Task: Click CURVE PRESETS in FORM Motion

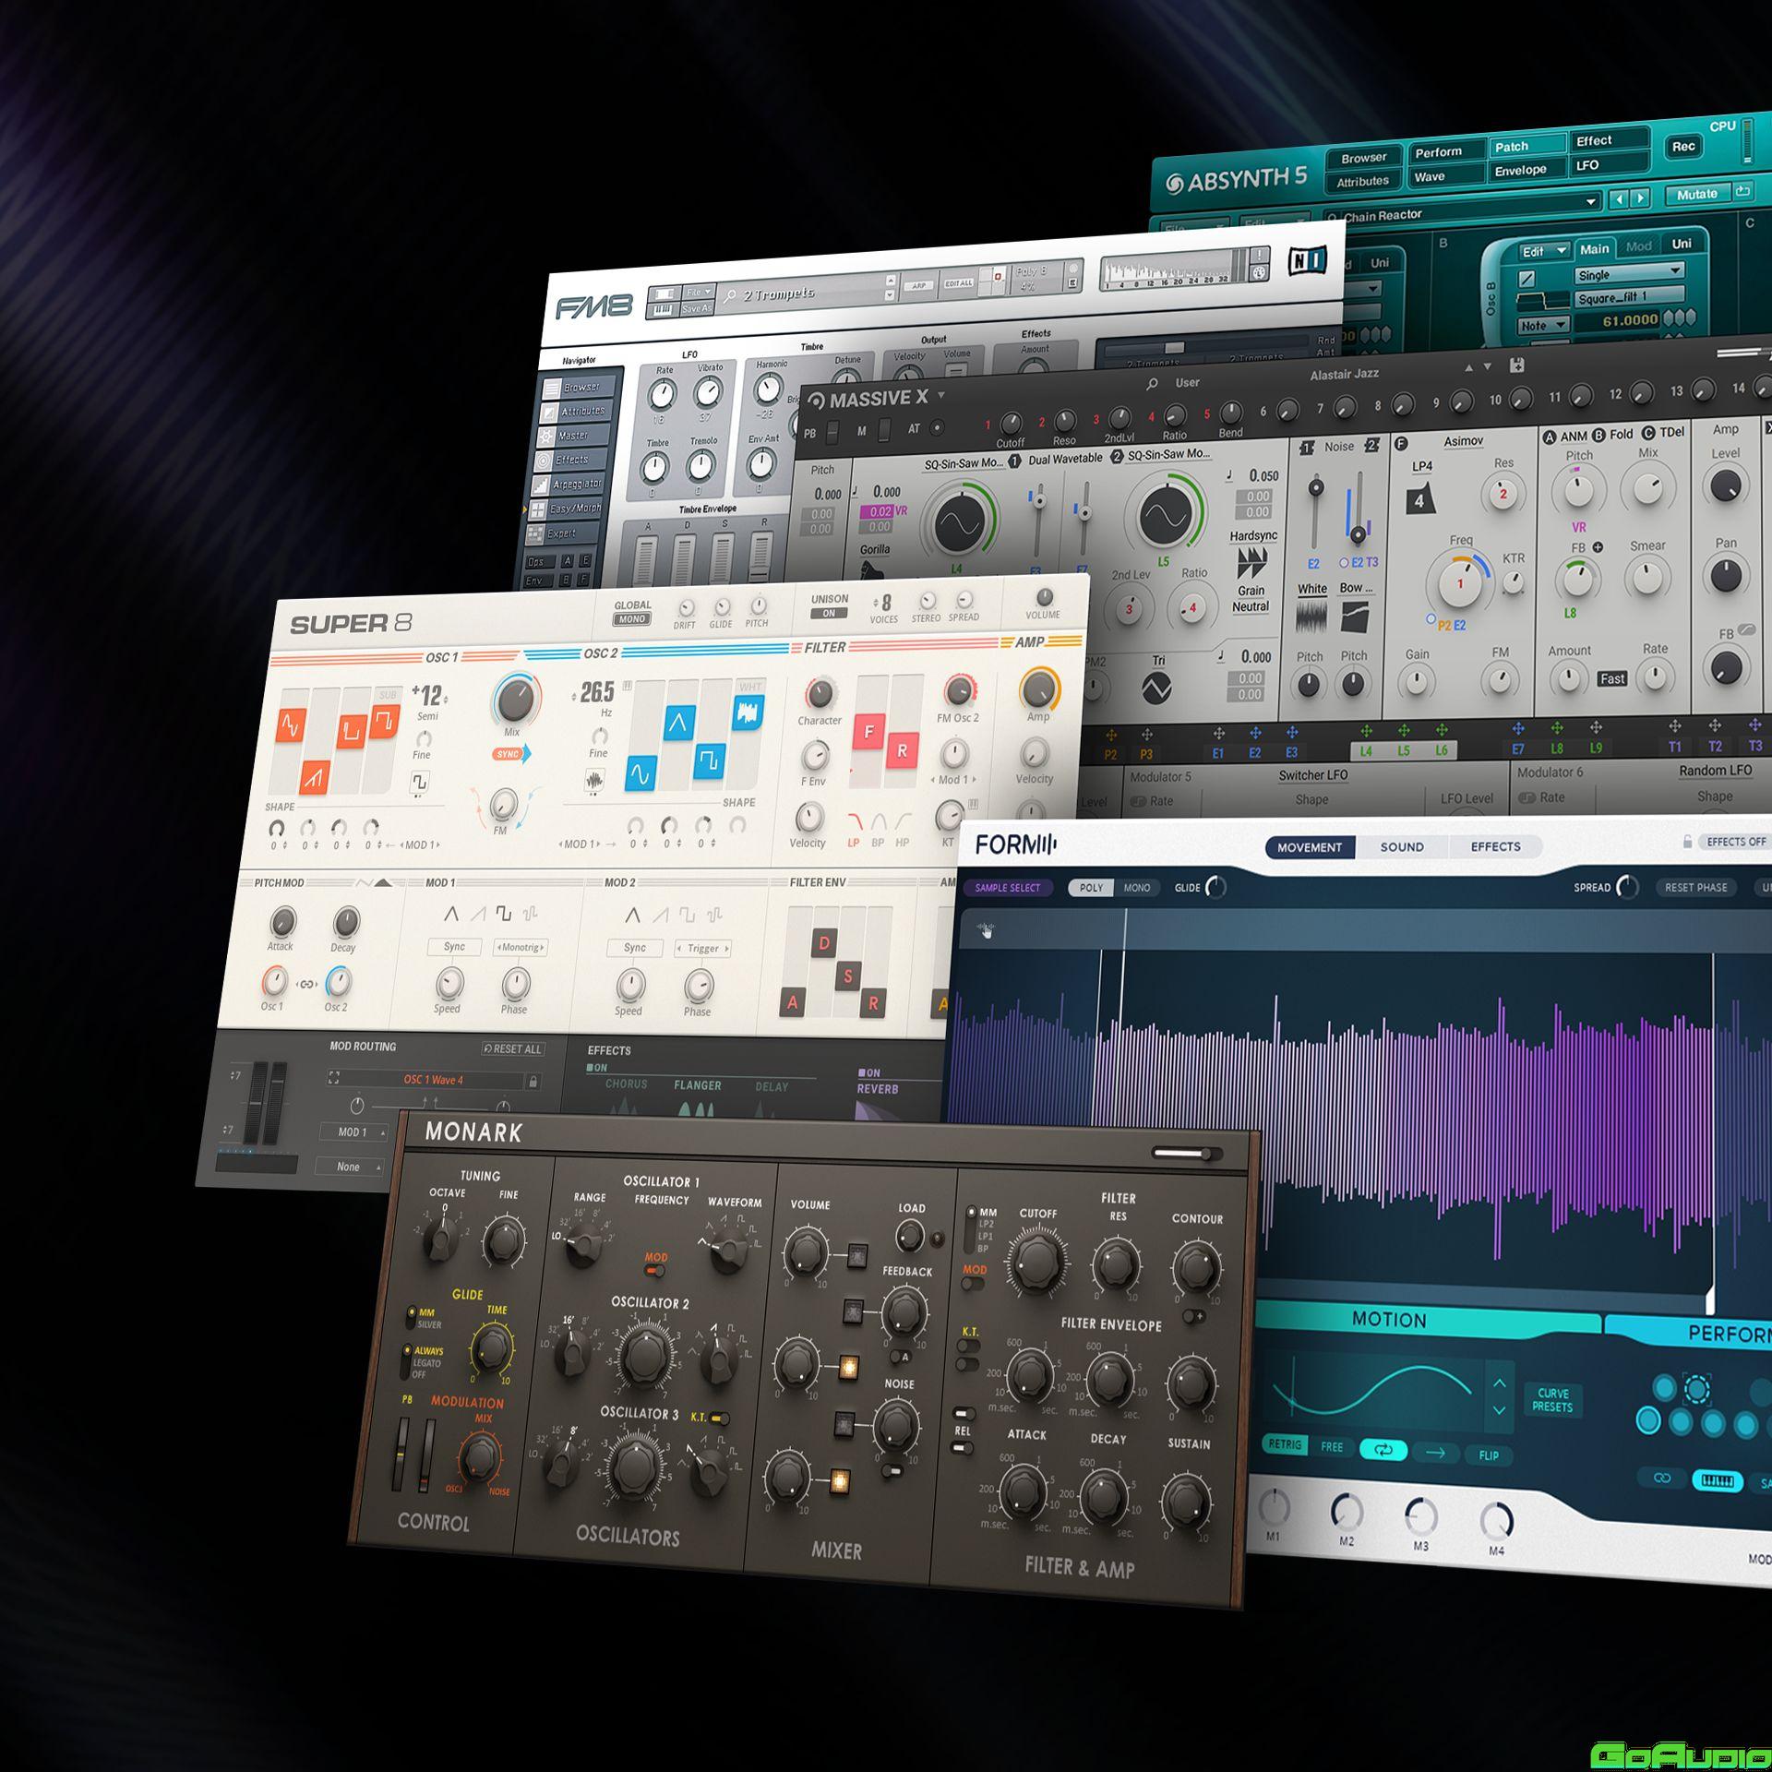Action: tap(1553, 1400)
